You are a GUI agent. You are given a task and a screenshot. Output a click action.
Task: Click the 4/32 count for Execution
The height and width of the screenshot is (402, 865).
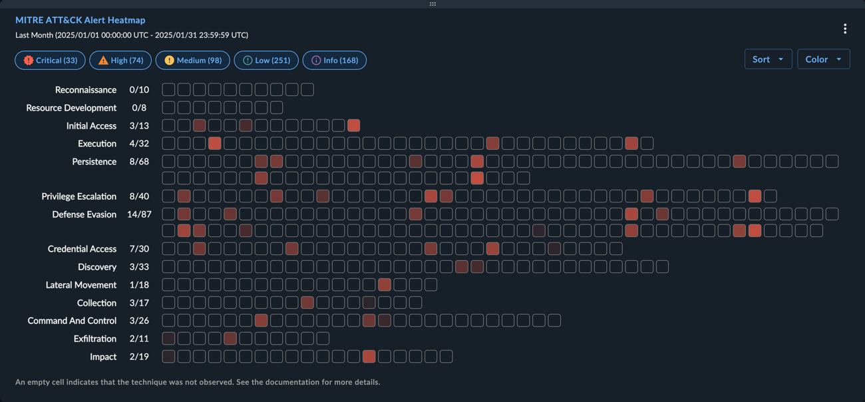tap(139, 144)
